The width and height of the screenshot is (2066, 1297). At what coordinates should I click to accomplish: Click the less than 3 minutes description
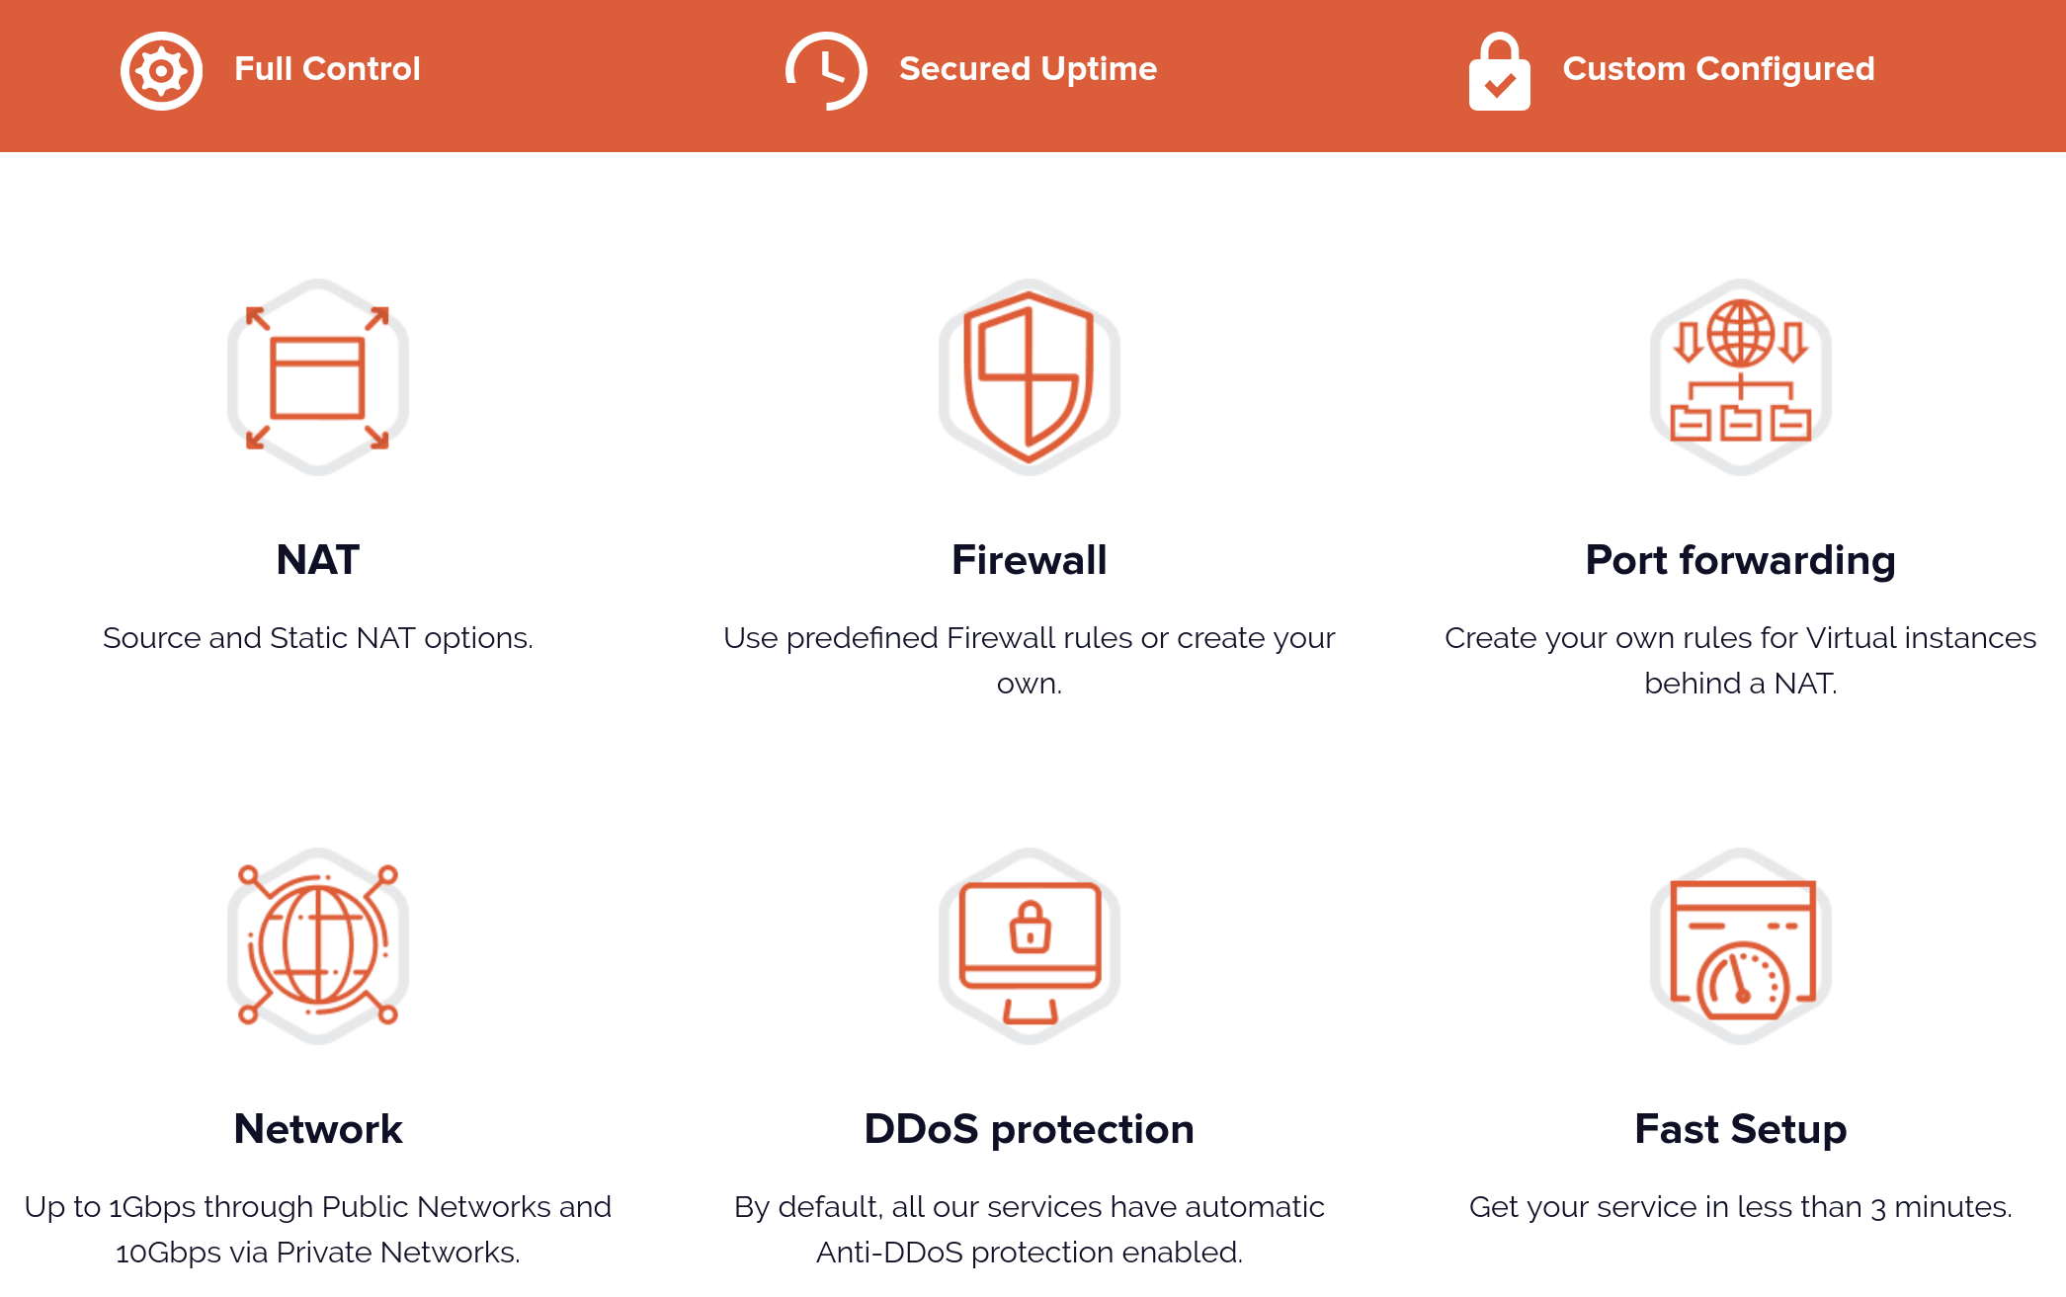coord(1741,1207)
